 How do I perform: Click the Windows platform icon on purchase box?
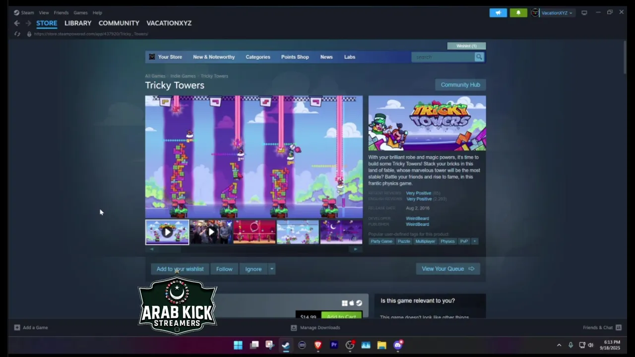click(x=344, y=303)
